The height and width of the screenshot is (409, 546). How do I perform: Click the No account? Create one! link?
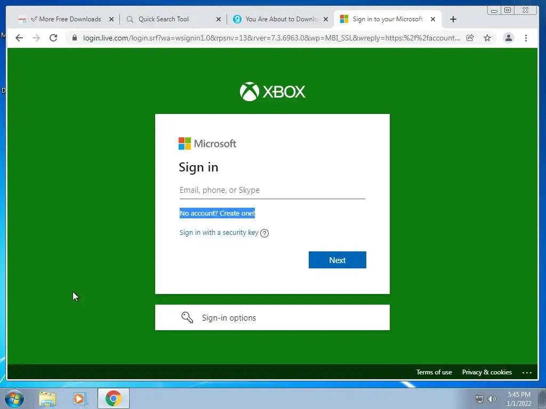(x=218, y=213)
